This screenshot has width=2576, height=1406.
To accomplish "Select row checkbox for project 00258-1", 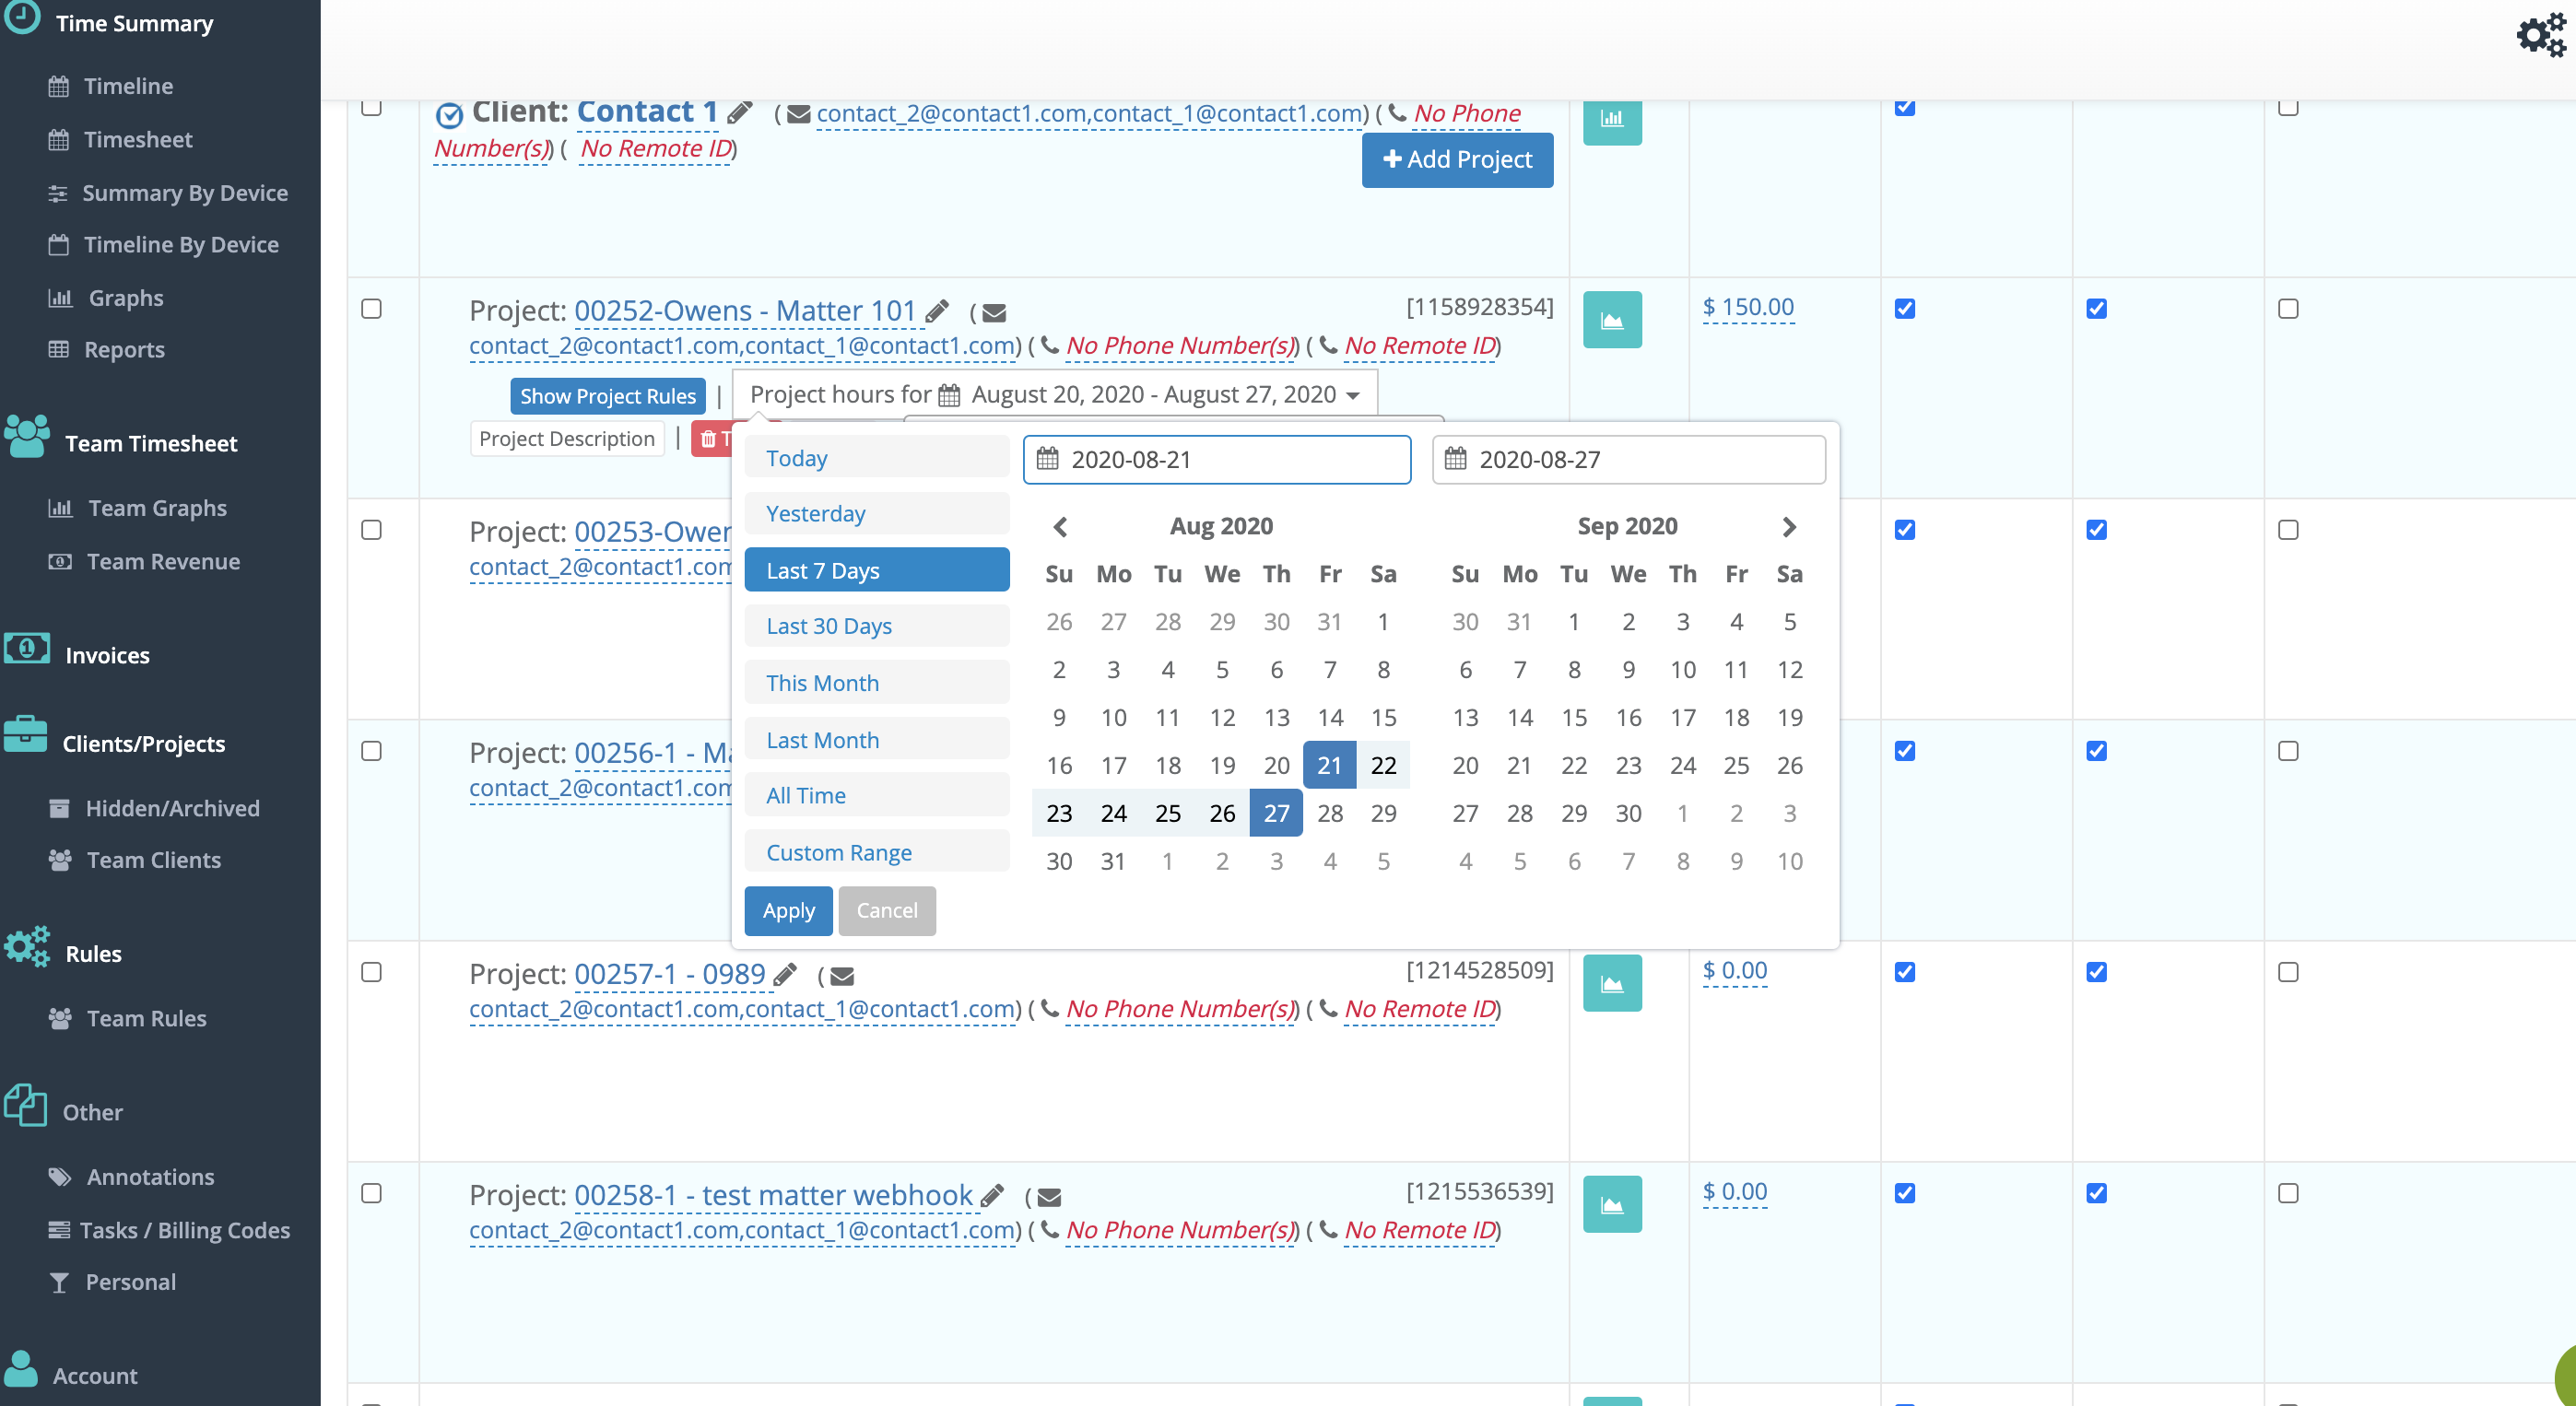I will 371,1192.
